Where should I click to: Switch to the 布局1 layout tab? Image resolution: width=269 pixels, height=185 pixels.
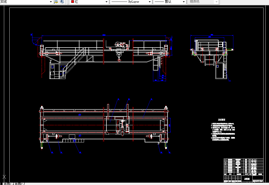click(7, 184)
